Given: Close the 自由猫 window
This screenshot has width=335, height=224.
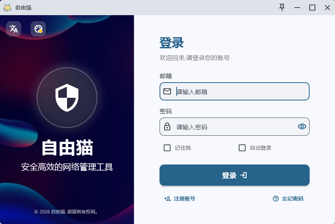Looking at the screenshot, I should (x=327, y=8).
